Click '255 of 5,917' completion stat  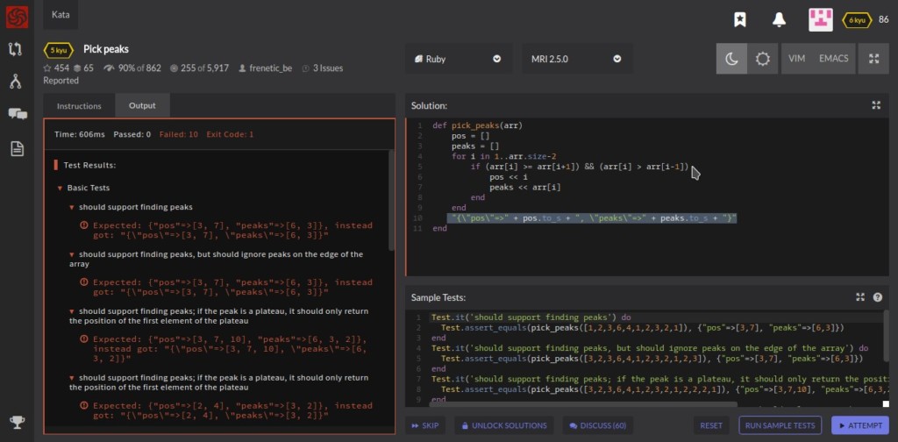point(199,68)
